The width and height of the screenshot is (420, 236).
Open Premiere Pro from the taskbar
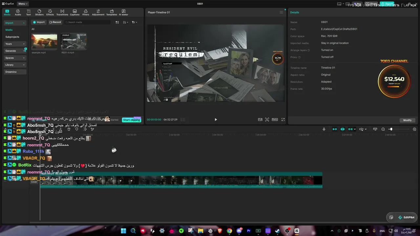pyautogui.click(x=249, y=231)
